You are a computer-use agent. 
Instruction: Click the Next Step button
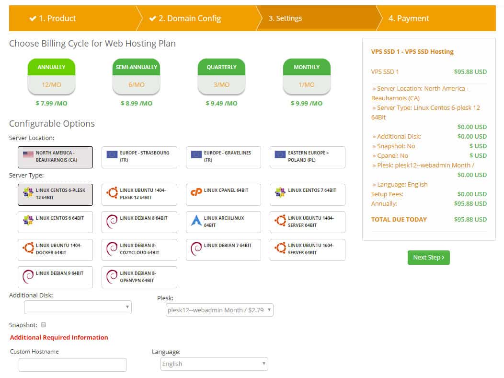coord(428,258)
